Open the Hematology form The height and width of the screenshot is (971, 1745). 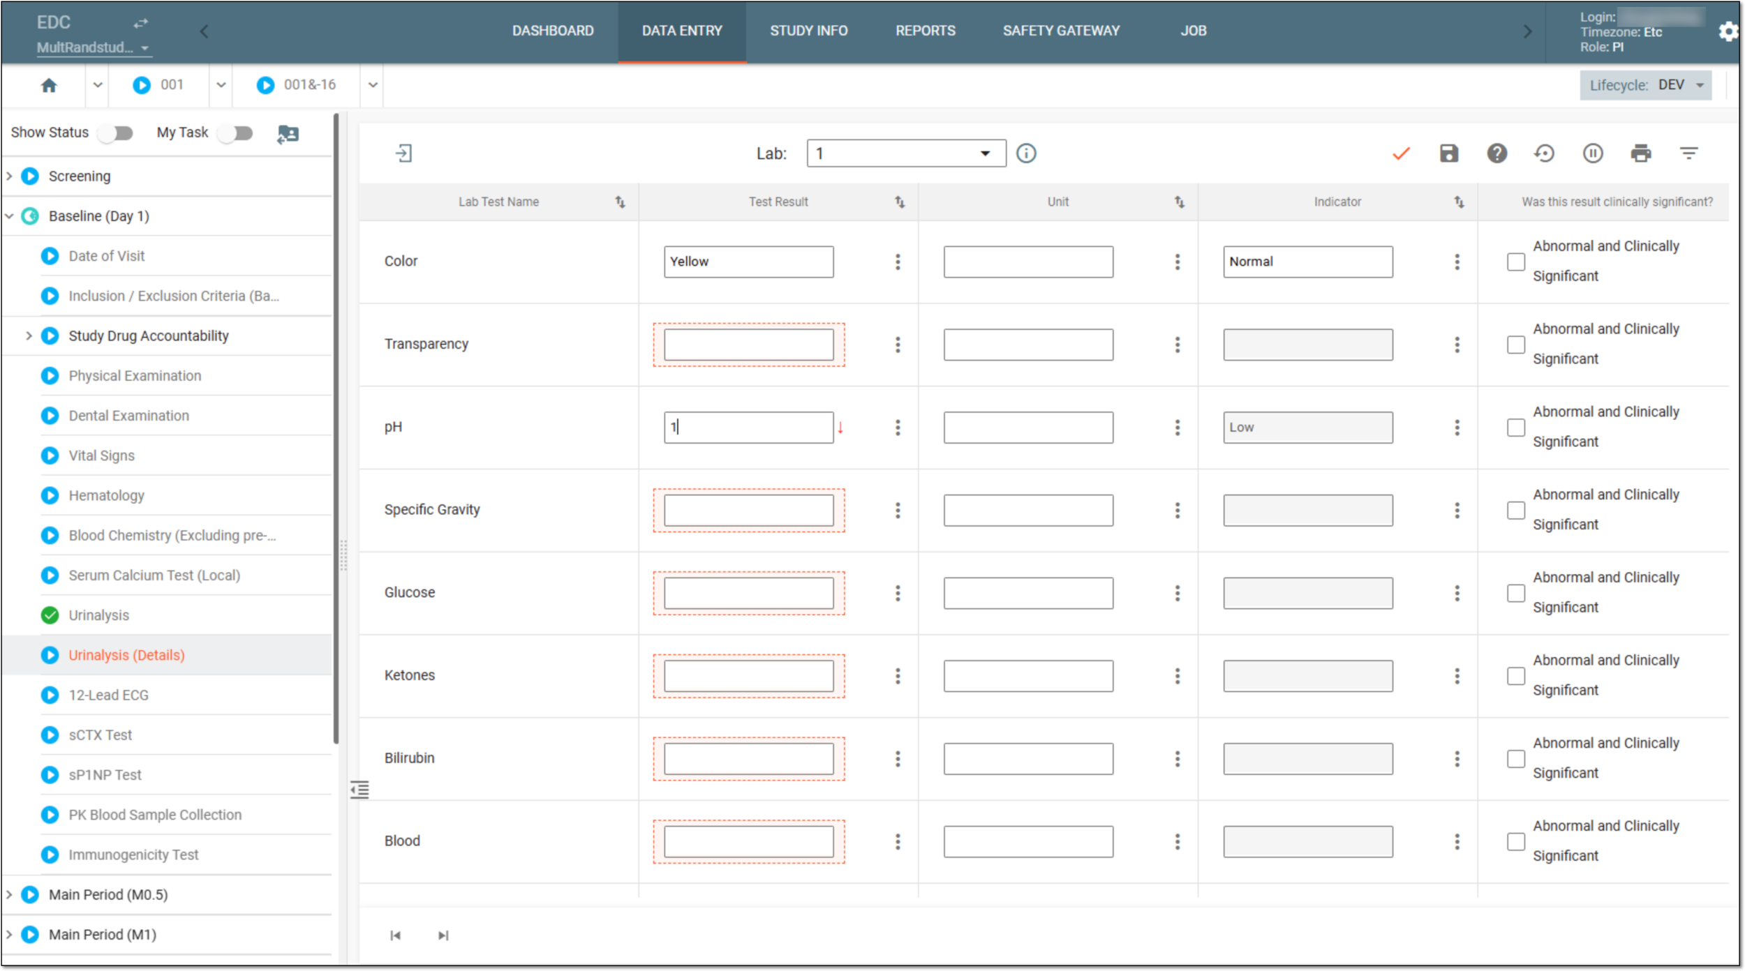(x=106, y=496)
